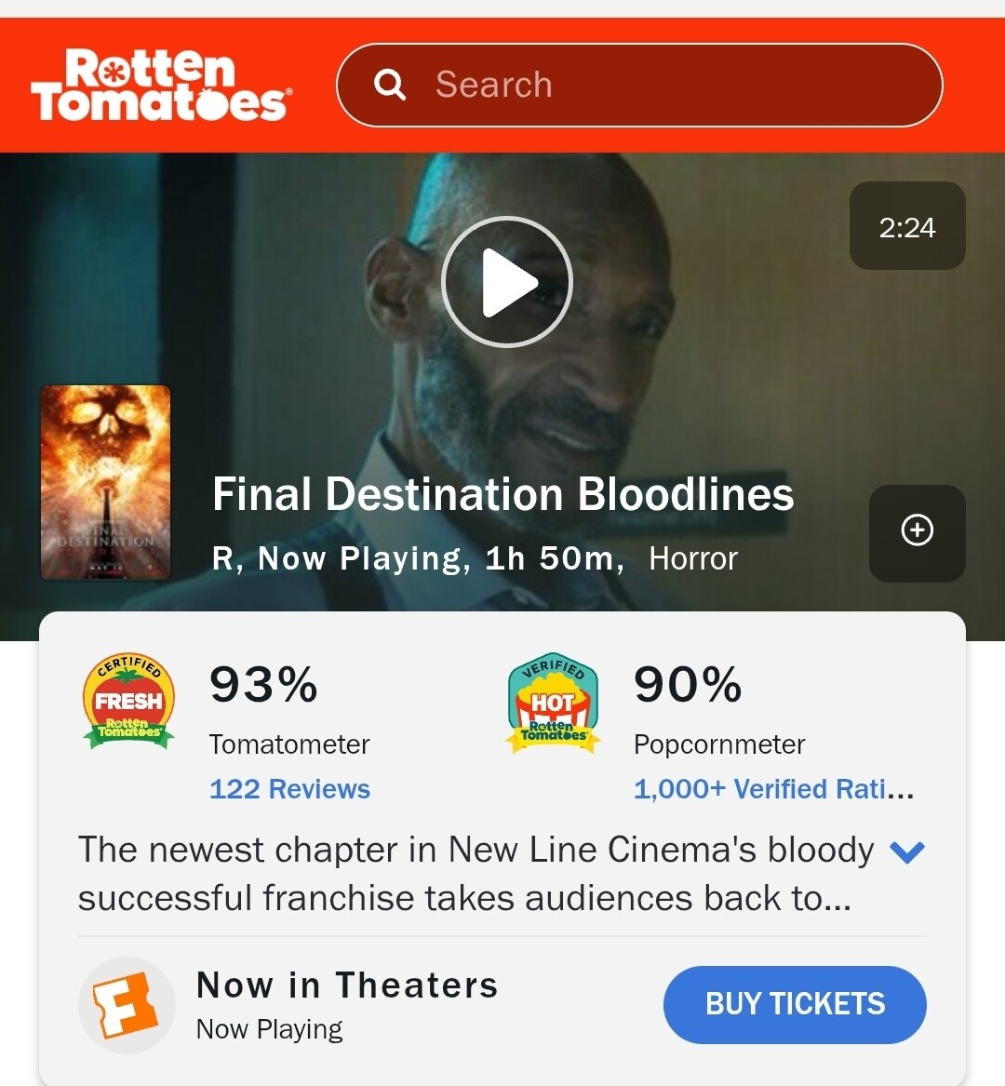This screenshot has height=1086, width=1005.
Task: Click the BUY TICKETS button
Action: click(x=795, y=1004)
